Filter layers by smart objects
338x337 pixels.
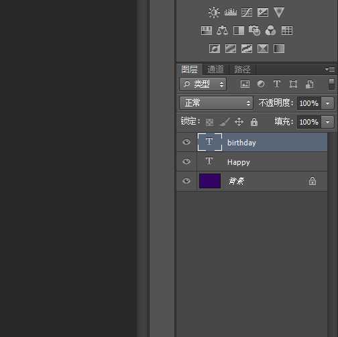point(310,84)
